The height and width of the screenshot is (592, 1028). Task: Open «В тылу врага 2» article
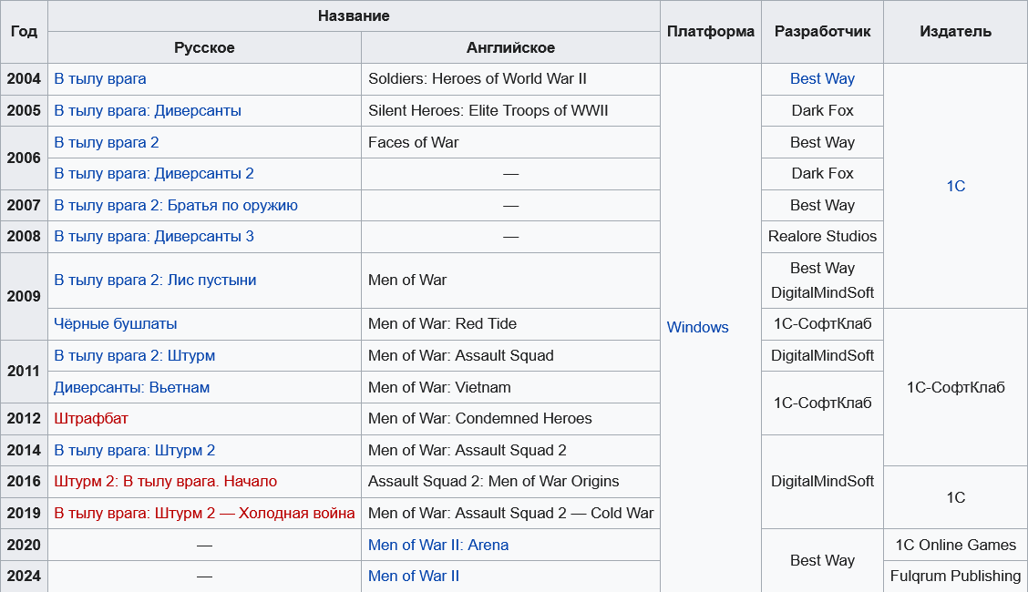[x=107, y=143]
